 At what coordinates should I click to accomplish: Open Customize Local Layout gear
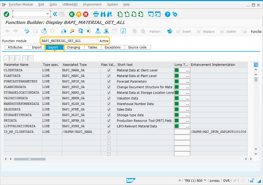click(175, 14)
